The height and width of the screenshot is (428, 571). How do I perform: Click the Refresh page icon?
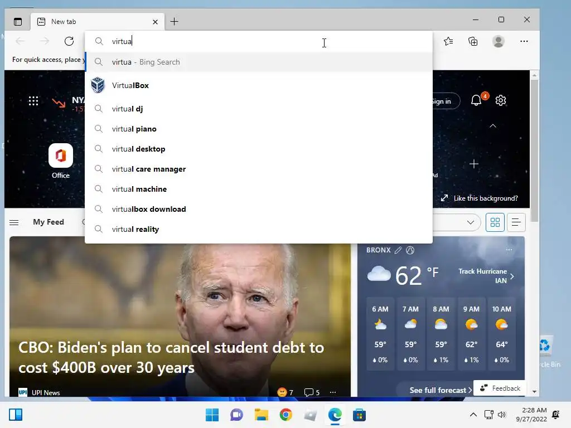coord(69,41)
